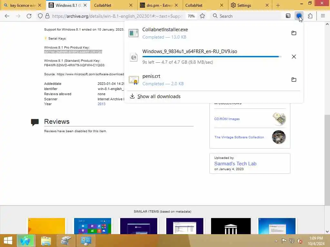
Task: Open the Waterfox browser taskbar icon
Action: [x=25, y=241]
